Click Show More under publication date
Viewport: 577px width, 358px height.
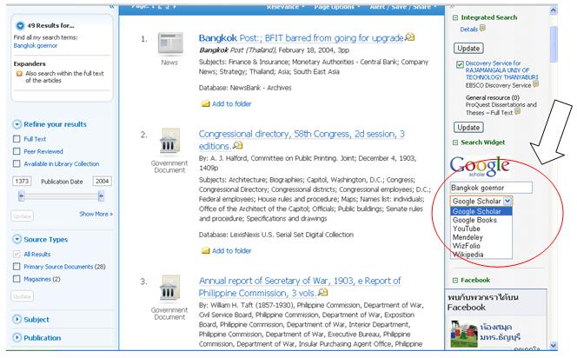click(96, 214)
